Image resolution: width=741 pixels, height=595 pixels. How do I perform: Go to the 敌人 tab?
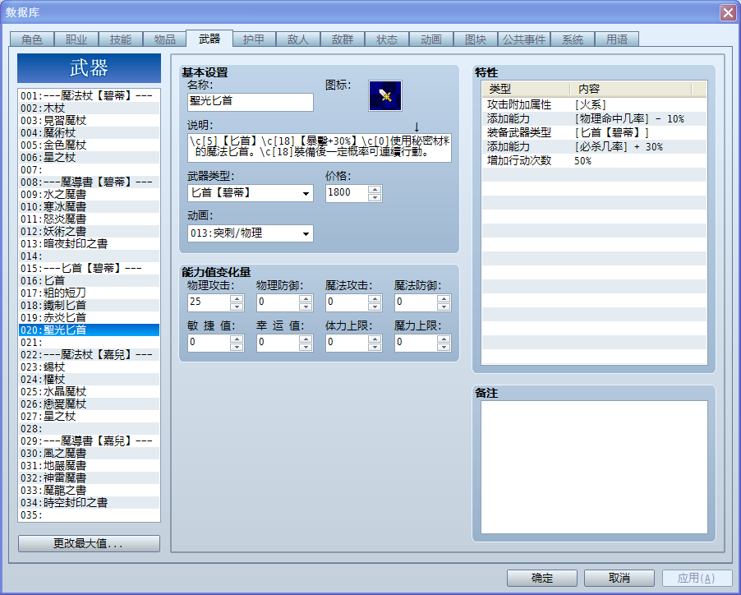tap(297, 39)
